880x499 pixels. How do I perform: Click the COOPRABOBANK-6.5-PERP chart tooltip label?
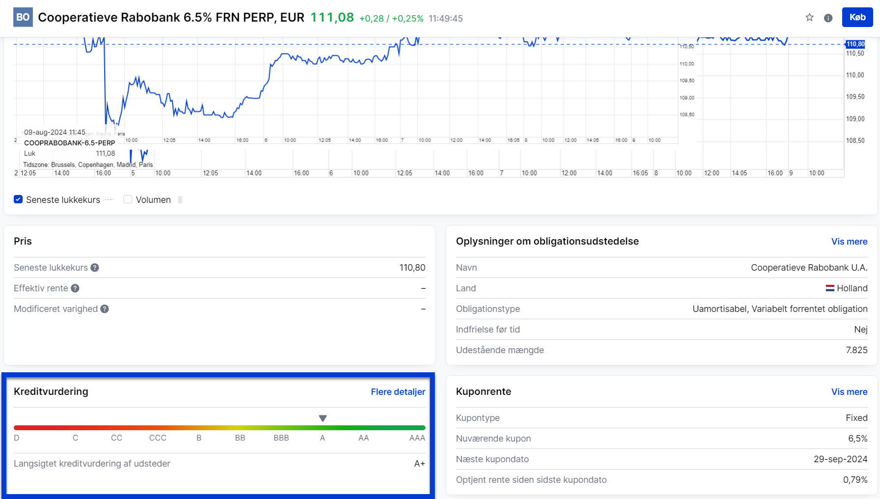pyautogui.click(x=70, y=143)
